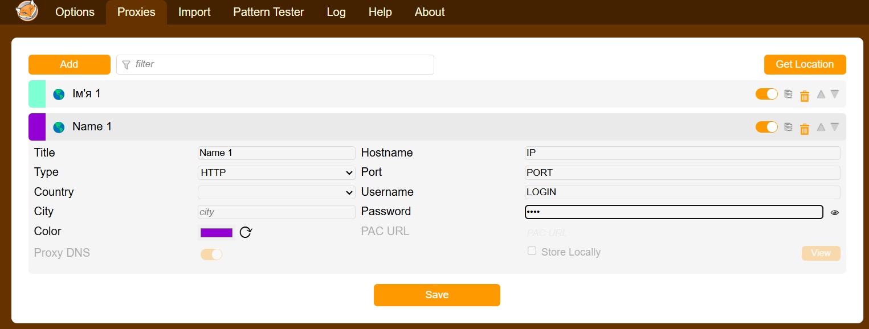This screenshot has width=869, height=329.
Task: Toggle the Ім'я 1 proxy switch
Action: pos(766,94)
